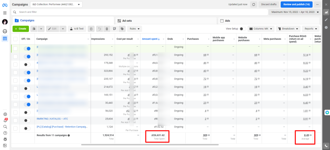Click the refresh data icon
This screenshot has width=330, height=150.
point(254,4)
